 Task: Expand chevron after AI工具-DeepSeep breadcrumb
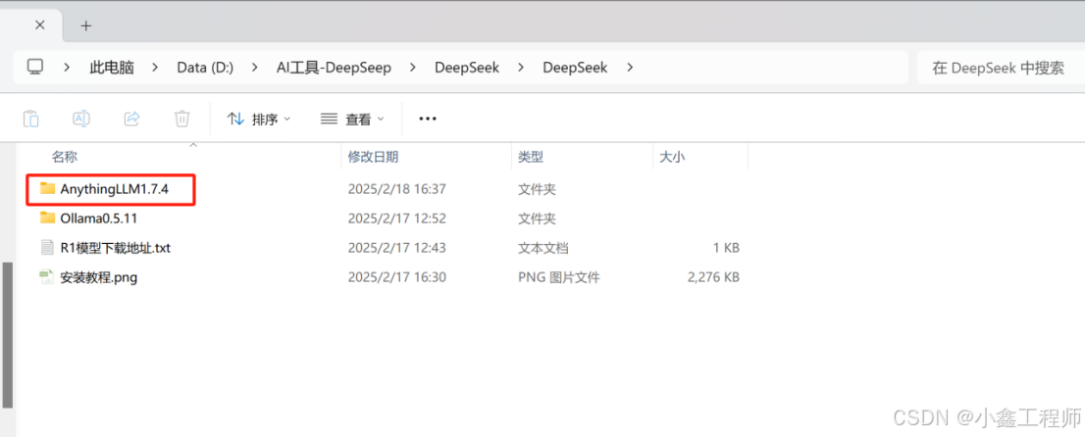point(412,67)
